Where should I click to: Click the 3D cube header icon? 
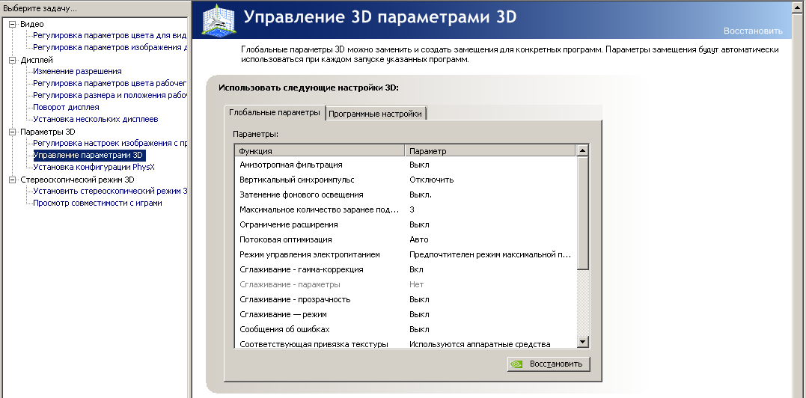click(219, 20)
